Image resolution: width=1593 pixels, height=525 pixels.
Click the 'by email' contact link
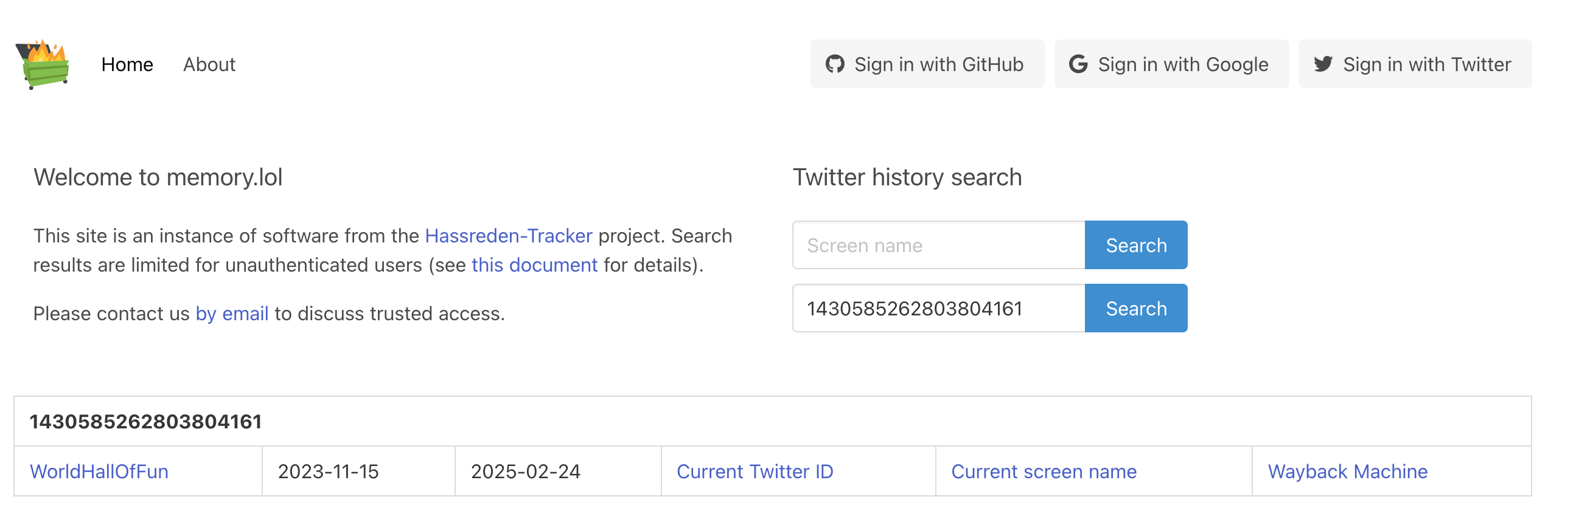(232, 314)
